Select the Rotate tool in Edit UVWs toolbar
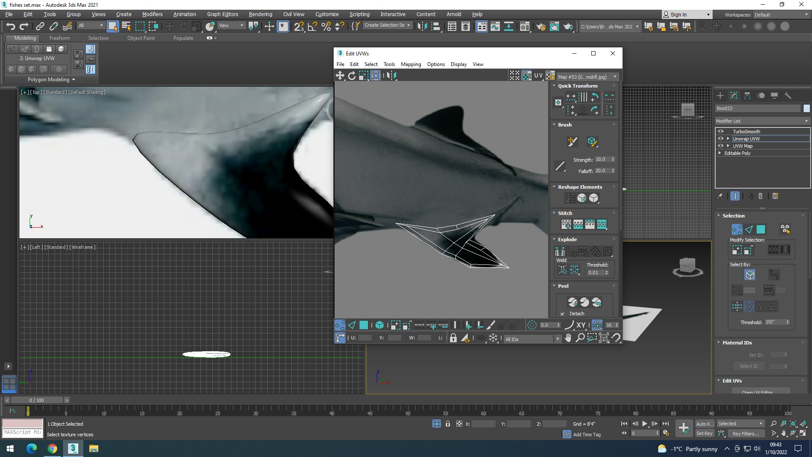The width and height of the screenshot is (812, 457). (352, 76)
